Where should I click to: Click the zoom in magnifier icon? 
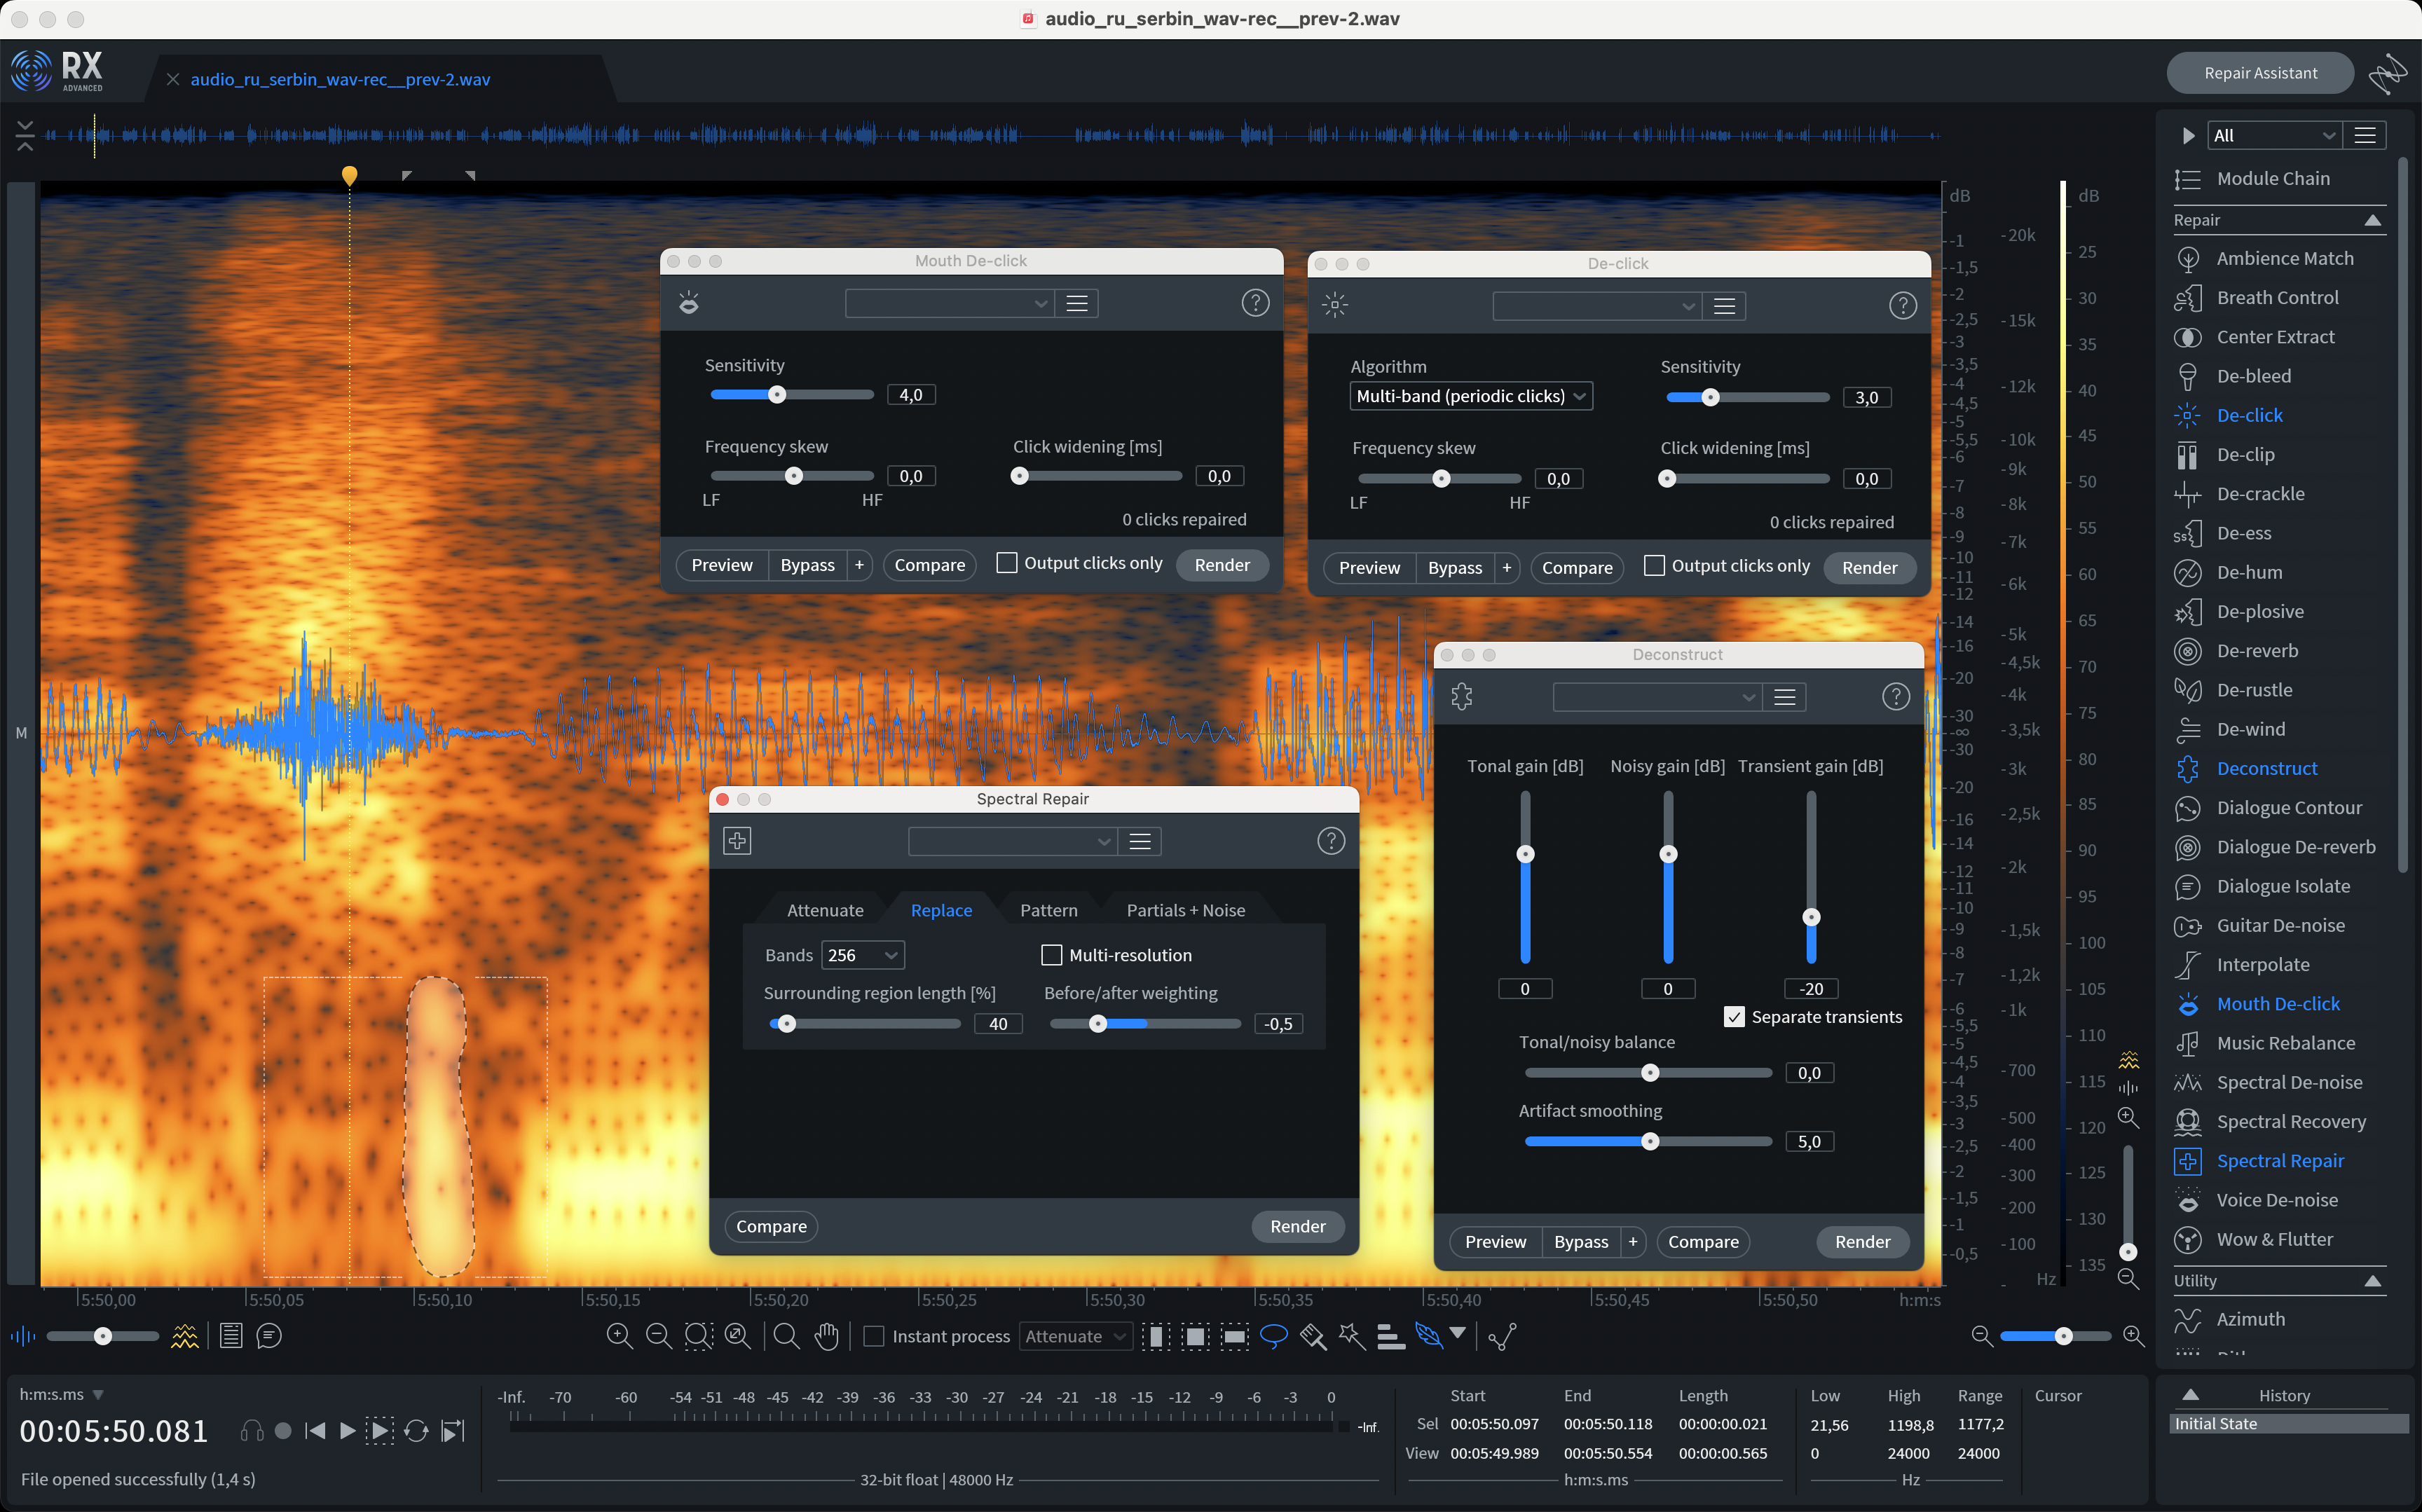pyautogui.click(x=619, y=1336)
